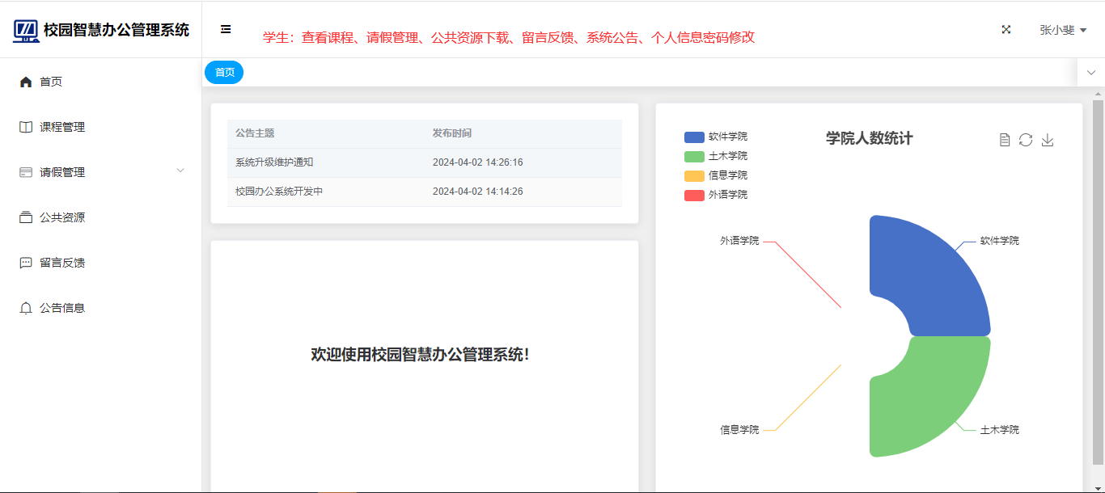Image resolution: width=1105 pixels, height=493 pixels.
Task: Open chart data view icon
Action: point(1005,140)
